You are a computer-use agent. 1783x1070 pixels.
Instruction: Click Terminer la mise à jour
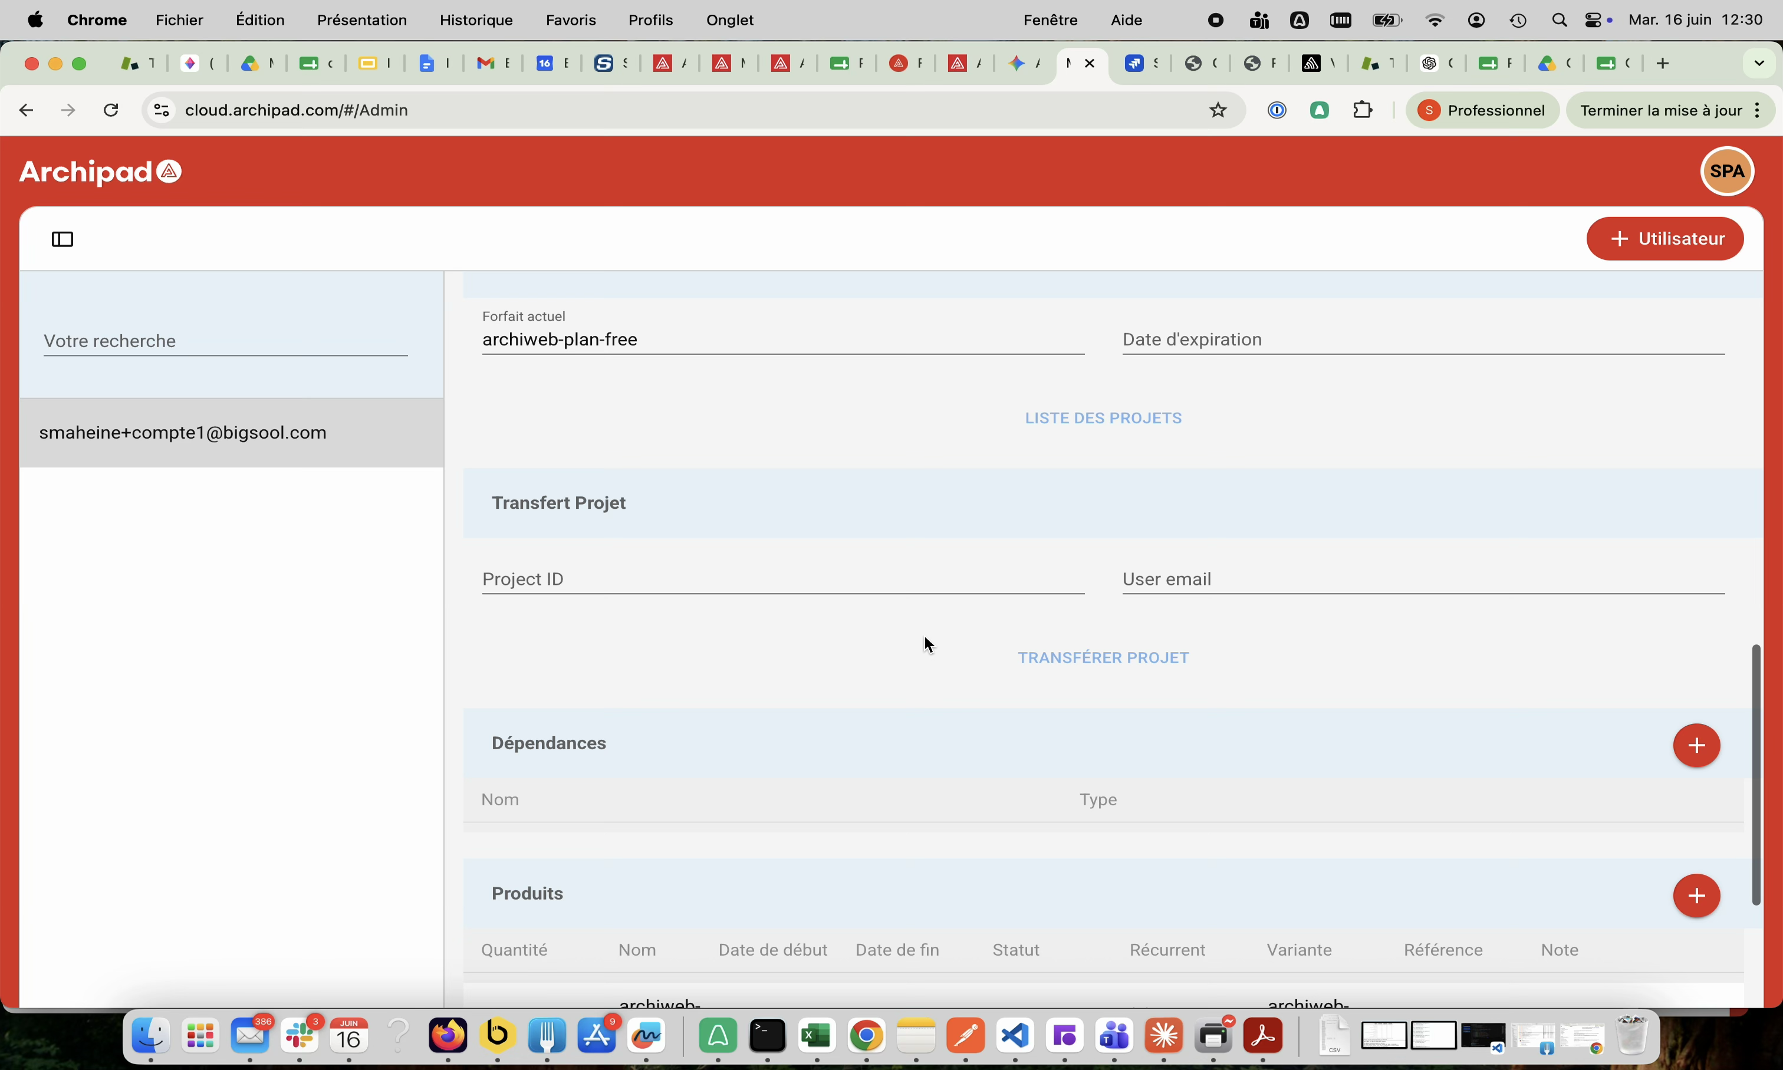(x=1660, y=110)
